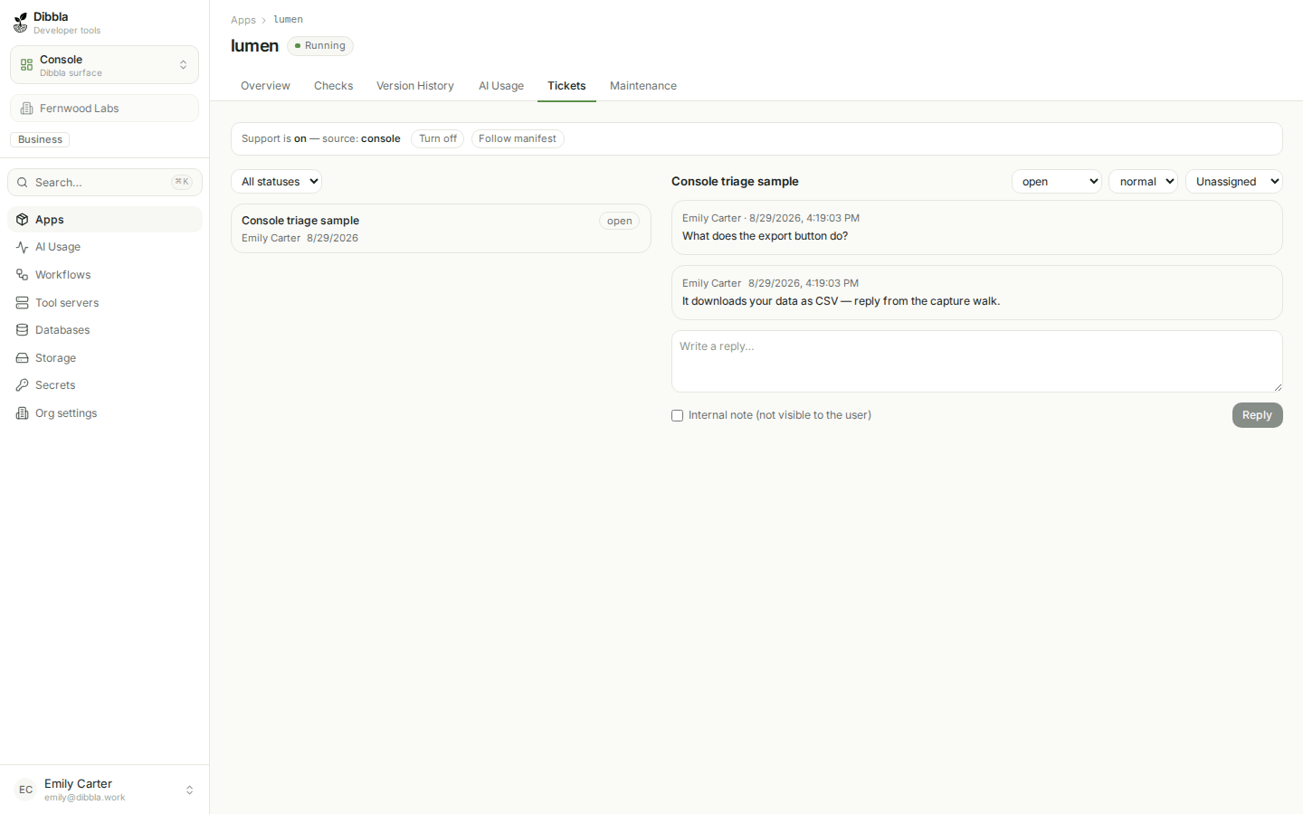Open Org settings in the sidebar
Screen dimensions: 1303x814
[x=105, y=413]
